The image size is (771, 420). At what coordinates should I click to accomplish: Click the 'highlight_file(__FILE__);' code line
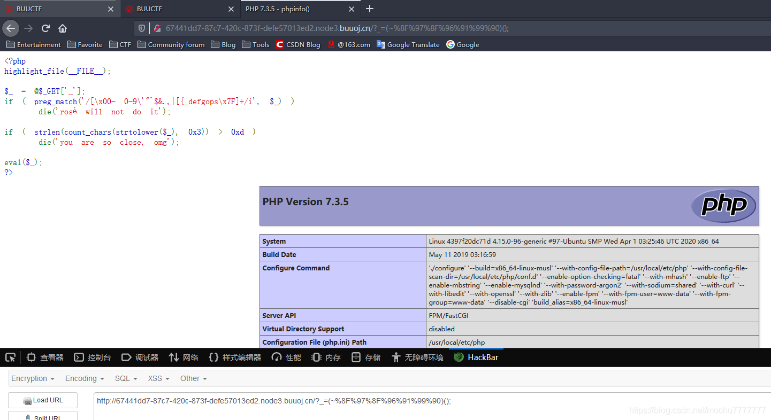tap(57, 71)
